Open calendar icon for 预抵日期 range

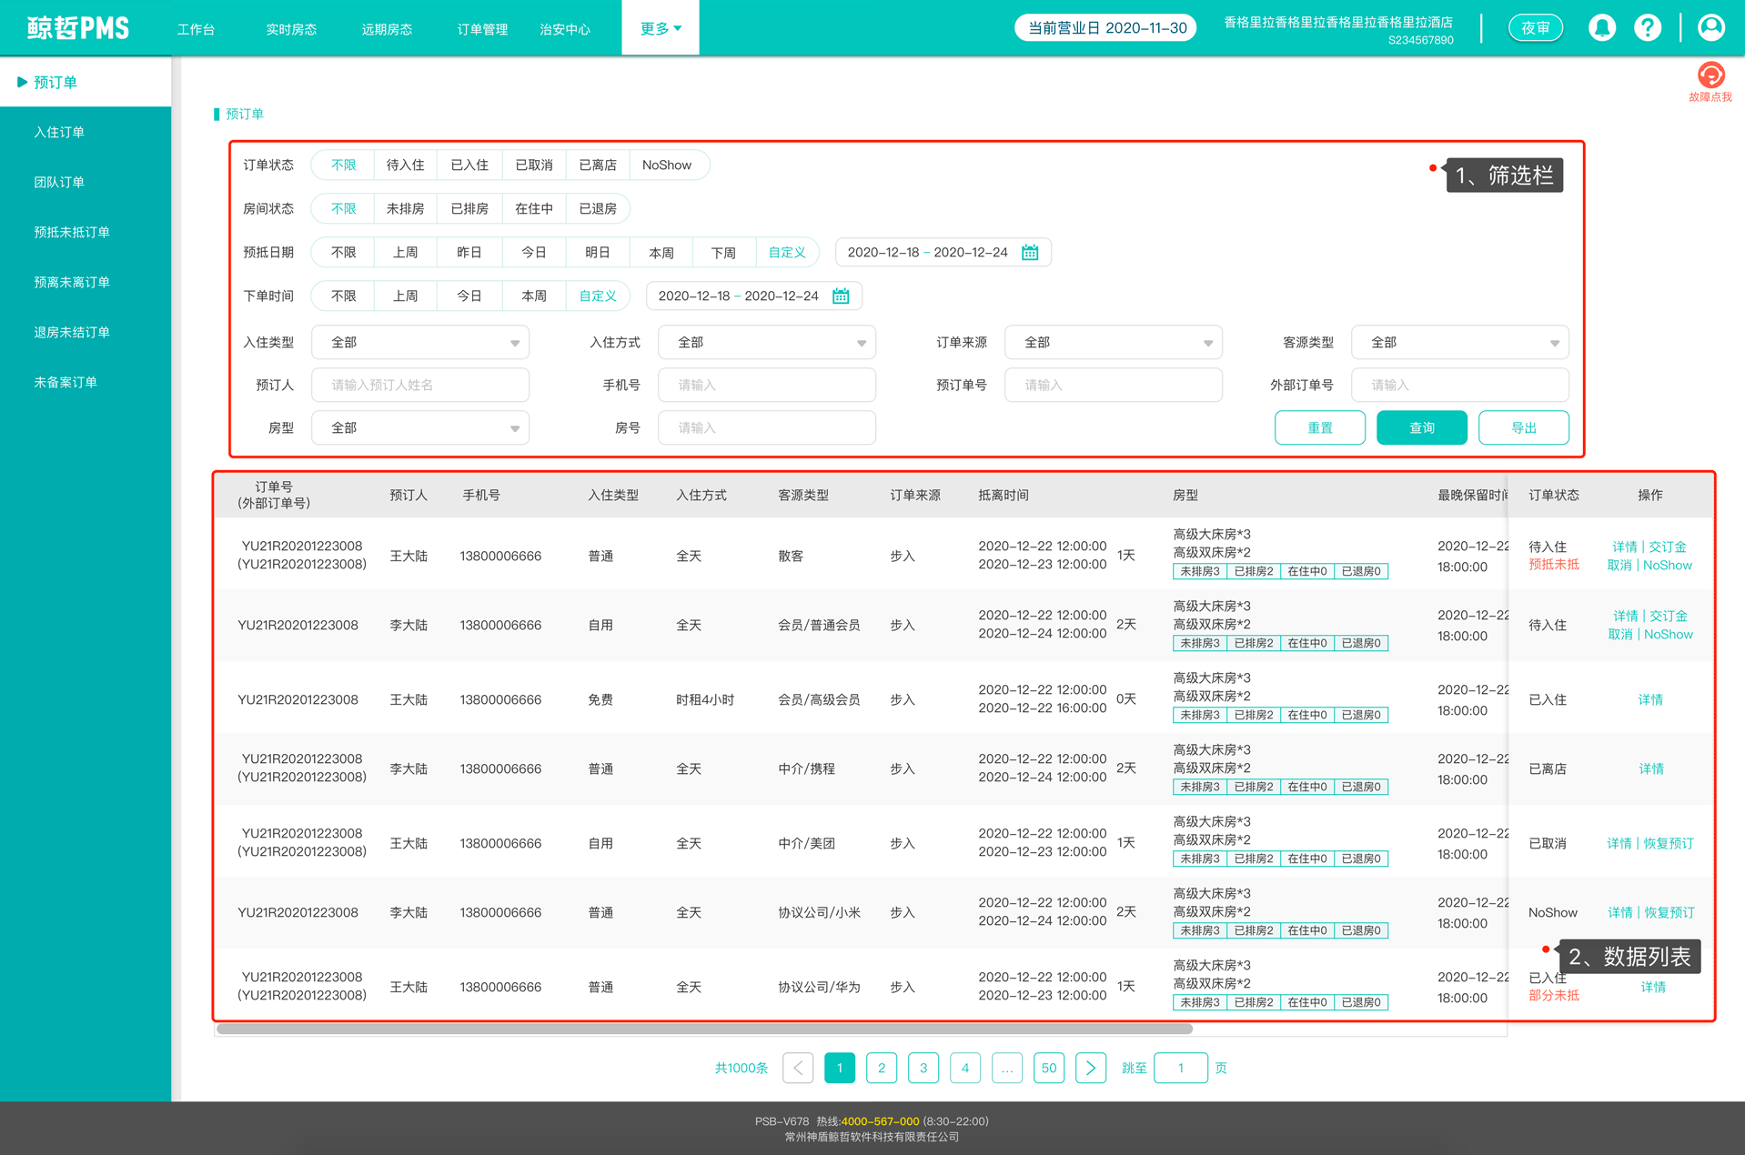1030,252
